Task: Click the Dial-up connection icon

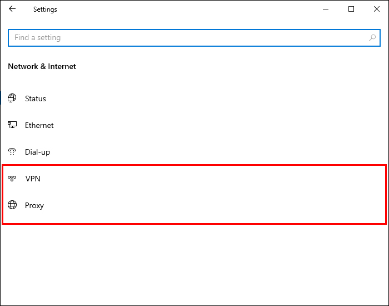Action: point(12,152)
